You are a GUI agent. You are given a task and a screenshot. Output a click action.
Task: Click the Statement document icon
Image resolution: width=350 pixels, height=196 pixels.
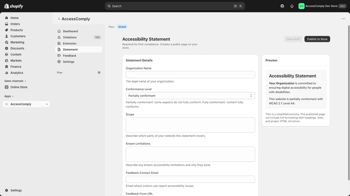click(59, 50)
